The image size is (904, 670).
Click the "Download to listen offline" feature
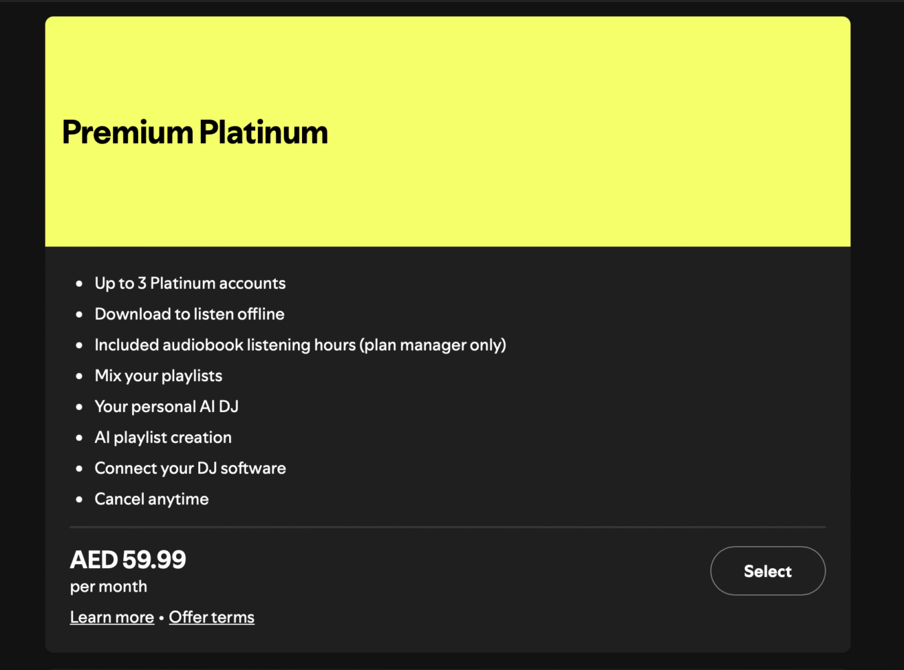190,314
